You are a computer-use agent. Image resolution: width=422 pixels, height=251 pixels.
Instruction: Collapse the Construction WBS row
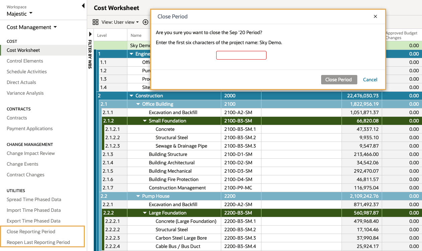point(131,96)
